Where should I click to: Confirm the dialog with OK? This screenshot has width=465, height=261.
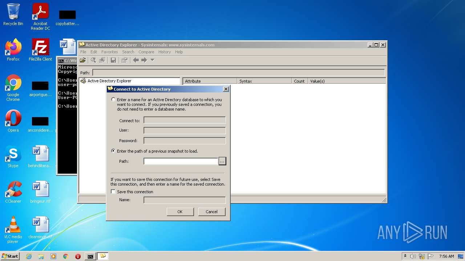(180, 212)
